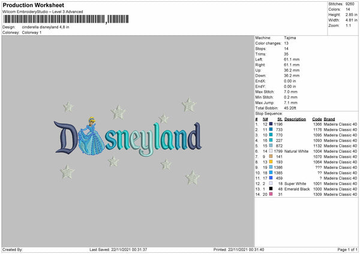Click the Production Worksheet title

tap(33, 5)
